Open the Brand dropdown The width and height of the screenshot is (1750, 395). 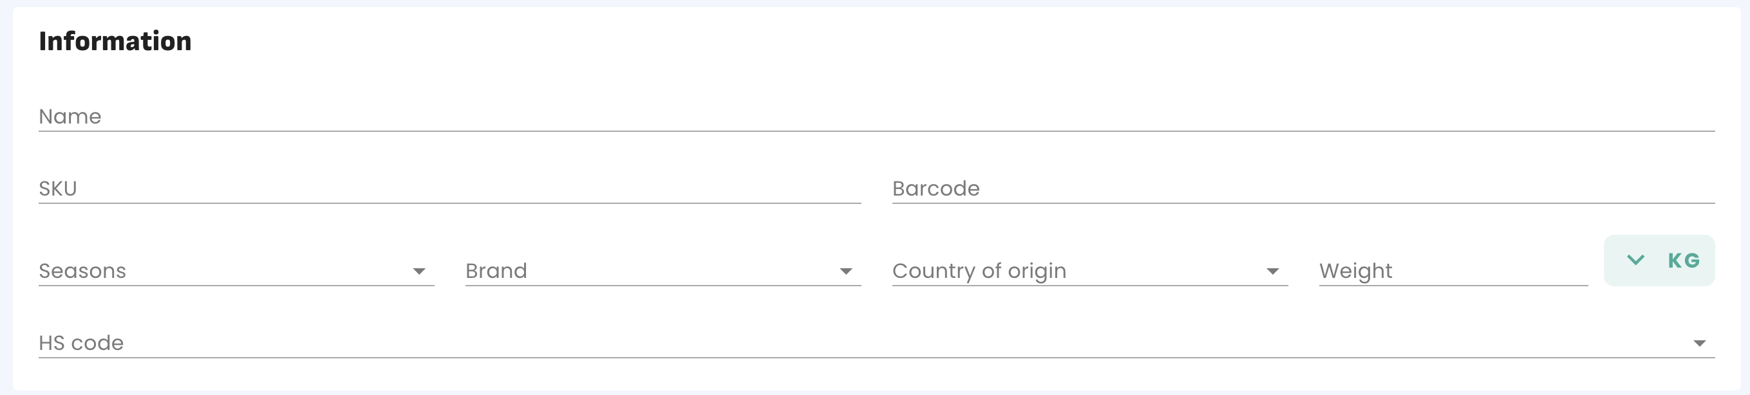pyautogui.click(x=652, y=271)
